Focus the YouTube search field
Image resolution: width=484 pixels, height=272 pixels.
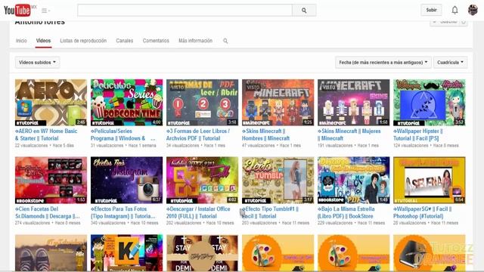pyautogui.click(x=185, y=10)
